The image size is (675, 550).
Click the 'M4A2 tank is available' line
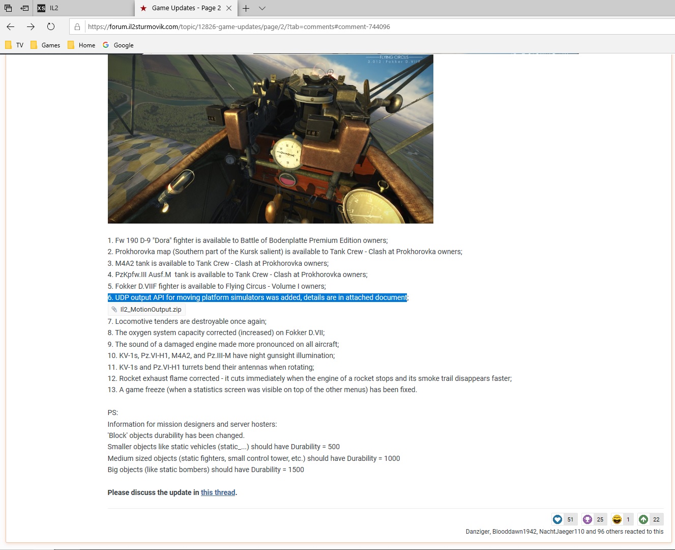pos(218,263)
